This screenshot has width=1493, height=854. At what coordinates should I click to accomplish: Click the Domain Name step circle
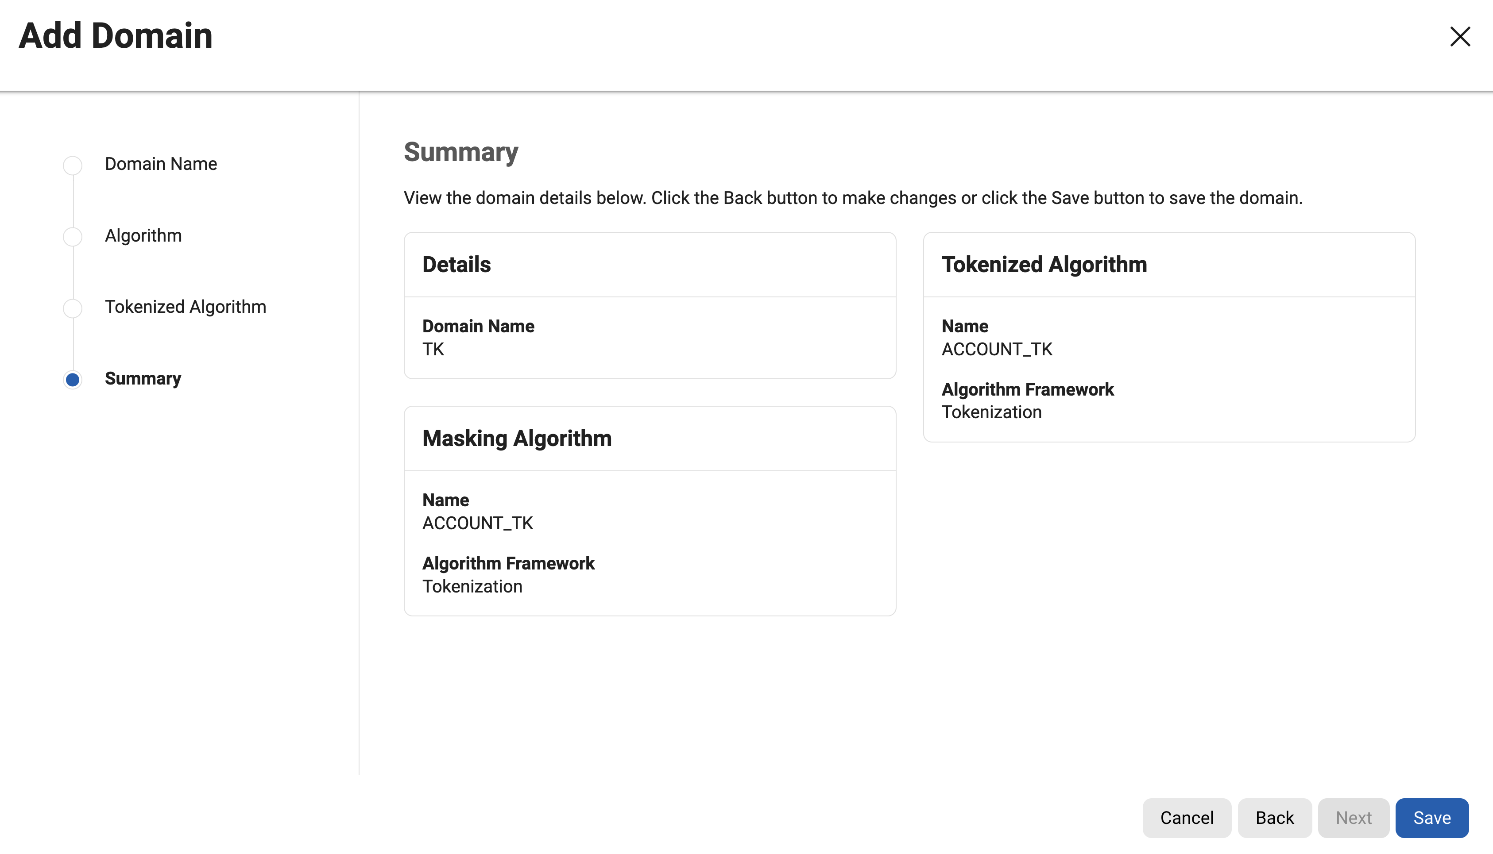pos(73,165)
